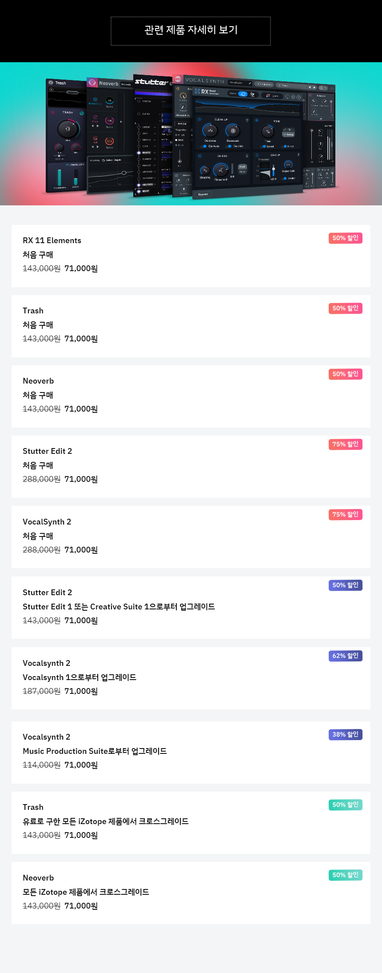The width and height of the screenshot is (382, 973).
Task: Click the Tone knob in RX panel
Action: (x=267, y=132)
